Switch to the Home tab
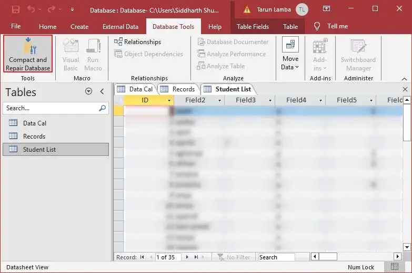Viewport: 412px width, 273px height. tap(47, 26)
